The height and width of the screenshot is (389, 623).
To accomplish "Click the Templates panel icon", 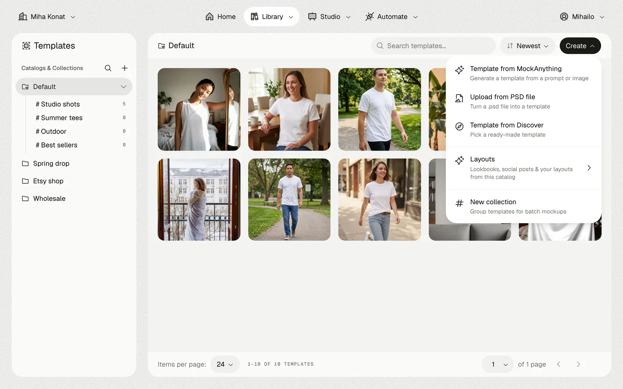I will click(x=26, y=46).
